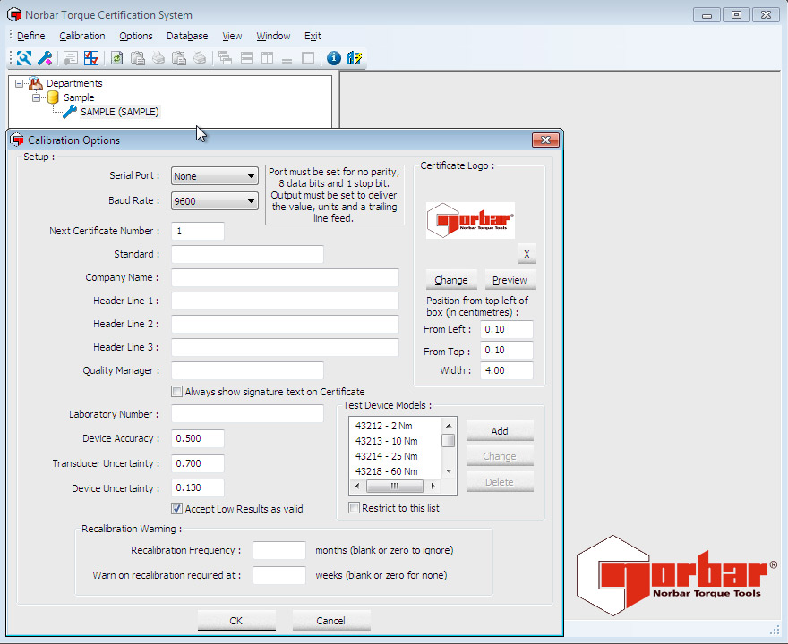
Task: Click the red-checkmark grid toolbar icon
Action: tap(91, 58)
